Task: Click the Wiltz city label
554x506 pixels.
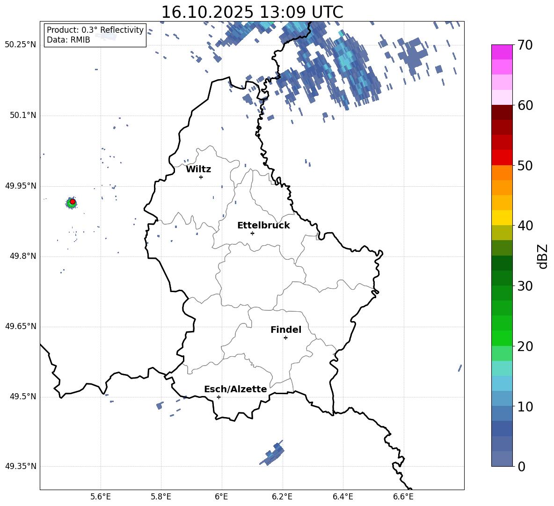Action: (x=198, y=169)
